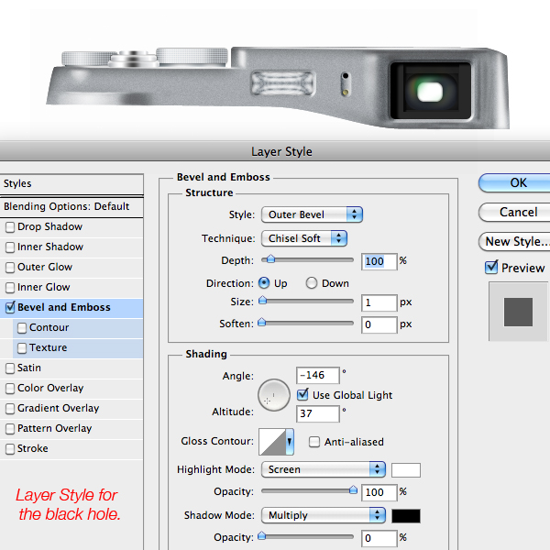Enable the Gradient Overlay checkbox
Screen dimensions: 550x550
[x=10, y=409]
